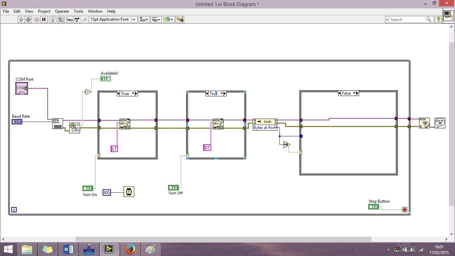Toggle the Available? boolean indicator
The width and height of the screenshot is (455, 256).
coord(106,78)
